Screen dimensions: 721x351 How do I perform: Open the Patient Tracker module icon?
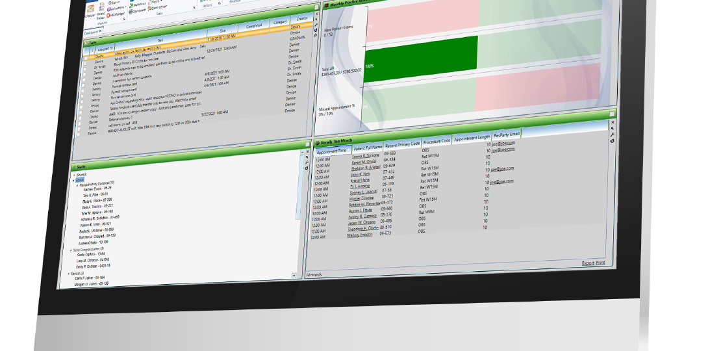coord(101,12)
